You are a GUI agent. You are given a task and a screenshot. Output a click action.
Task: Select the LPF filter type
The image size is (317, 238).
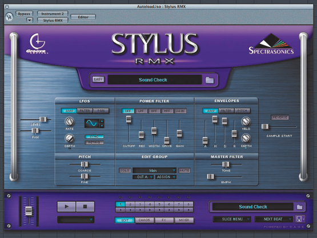coord(141,111)
